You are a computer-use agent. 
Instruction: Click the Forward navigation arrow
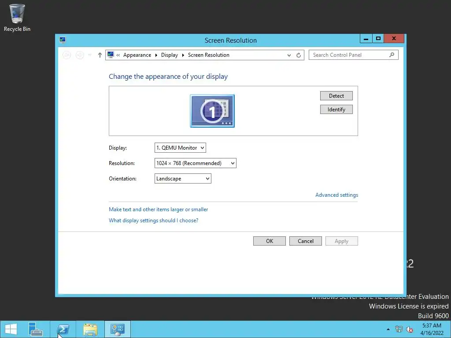coord(80,55)
